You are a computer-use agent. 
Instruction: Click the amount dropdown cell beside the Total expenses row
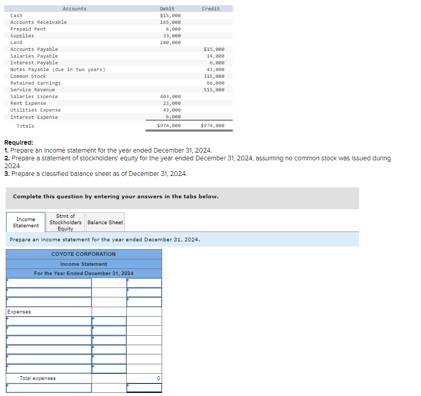109,378
